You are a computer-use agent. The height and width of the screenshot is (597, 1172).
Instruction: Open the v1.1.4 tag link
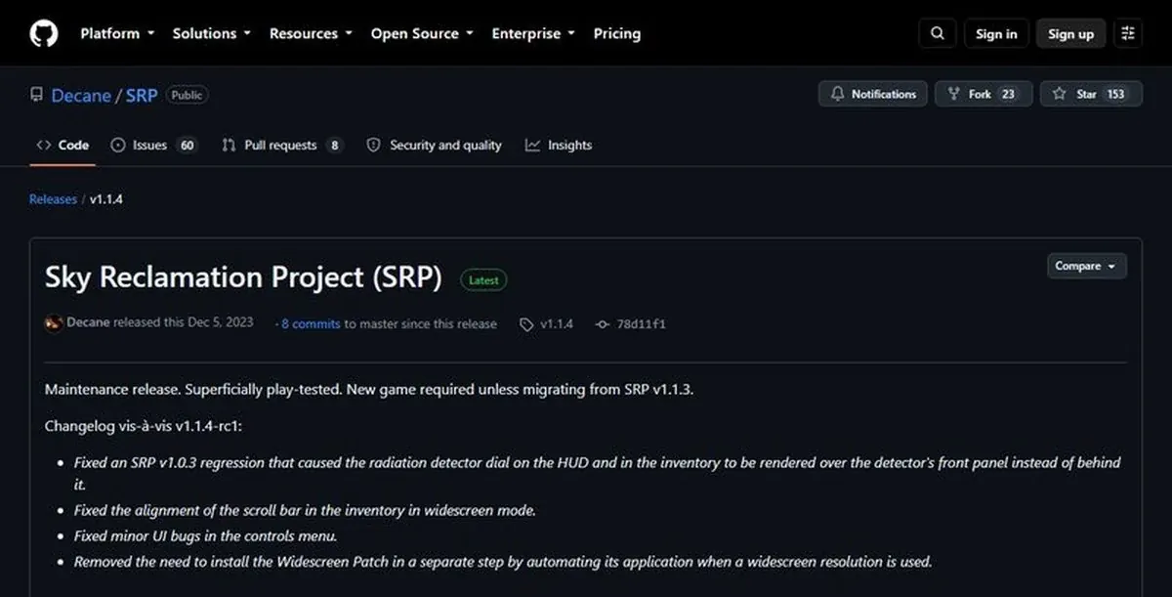point(557,323)
